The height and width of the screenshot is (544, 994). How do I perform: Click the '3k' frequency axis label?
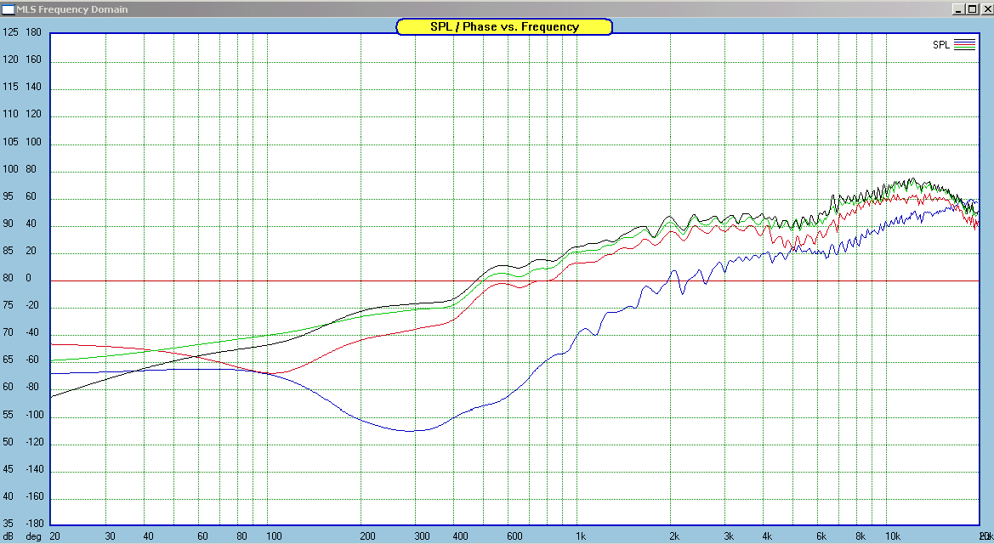click(729, 536)
